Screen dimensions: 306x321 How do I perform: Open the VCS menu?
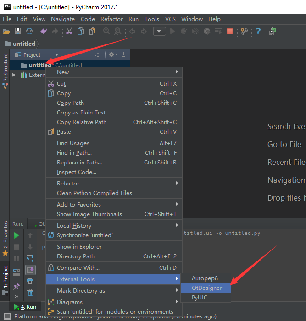(170, 19)
